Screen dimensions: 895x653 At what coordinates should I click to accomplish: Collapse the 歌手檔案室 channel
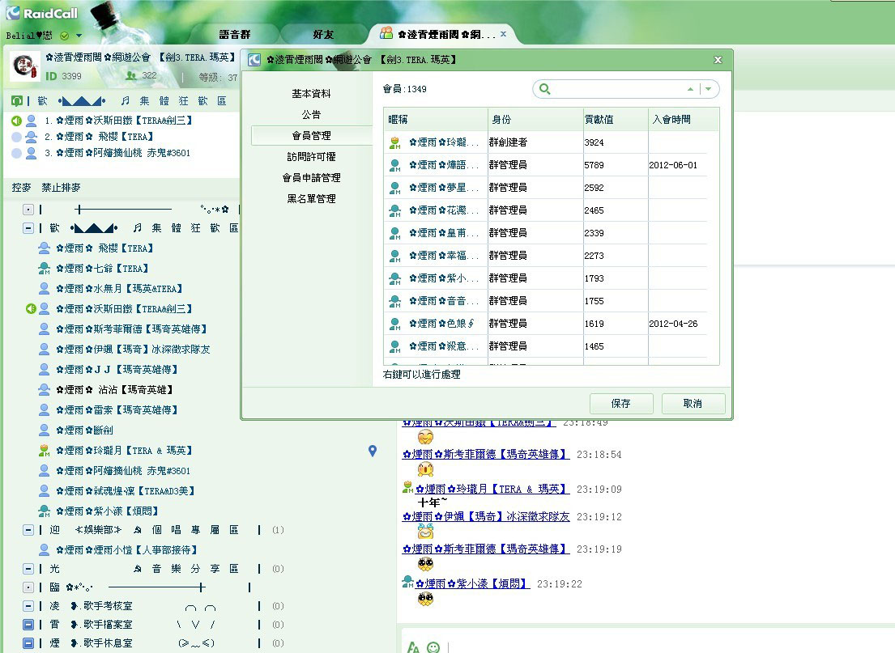tap(28, 625)
